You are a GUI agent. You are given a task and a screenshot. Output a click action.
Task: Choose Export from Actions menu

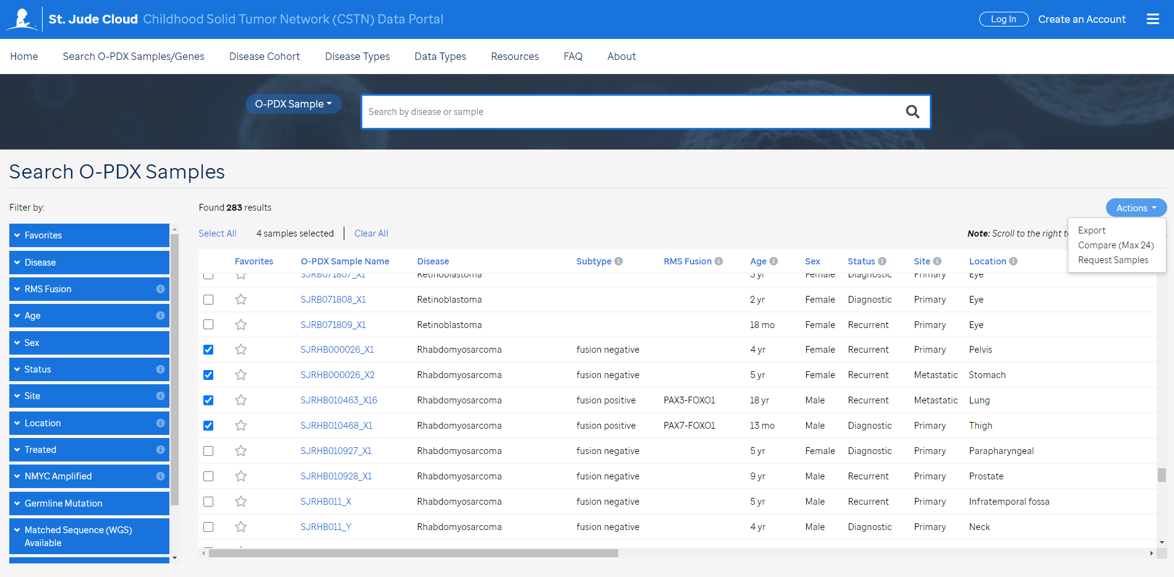pyautogui.click(x=1092, y=230)
